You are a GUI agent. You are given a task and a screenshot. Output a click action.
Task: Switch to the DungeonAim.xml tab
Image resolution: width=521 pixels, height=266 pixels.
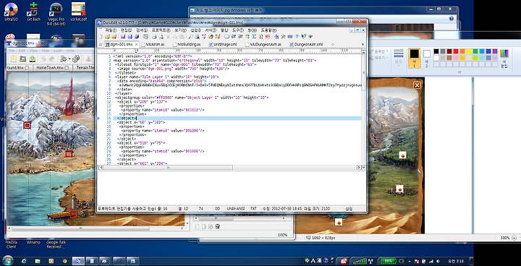click(305, 44)
